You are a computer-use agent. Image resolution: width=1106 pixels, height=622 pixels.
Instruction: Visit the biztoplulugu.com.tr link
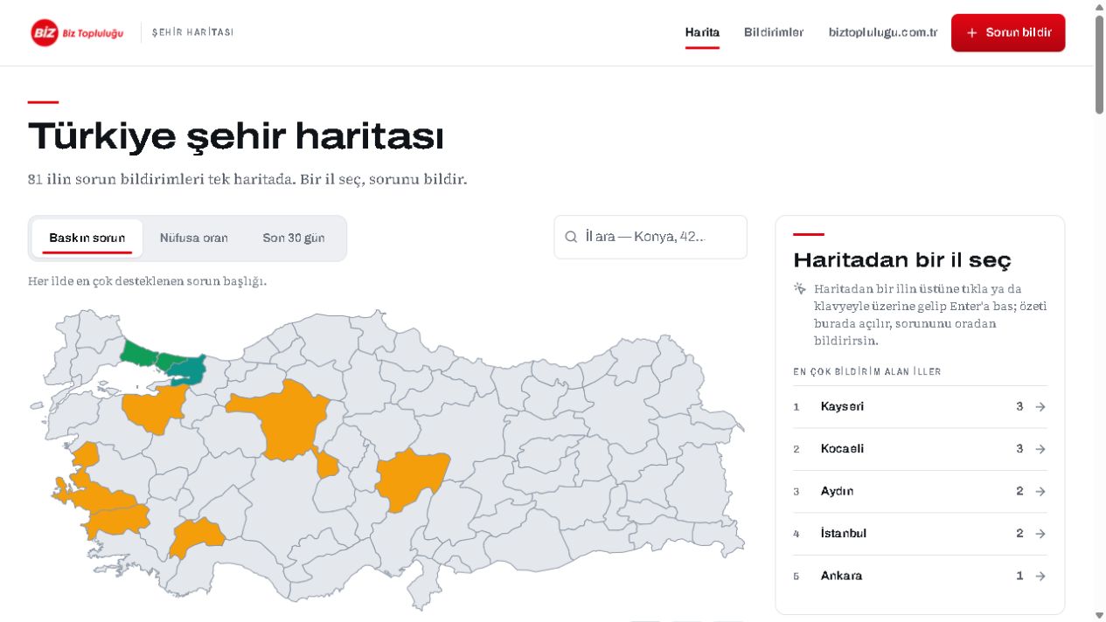click(x=883, y=32)
